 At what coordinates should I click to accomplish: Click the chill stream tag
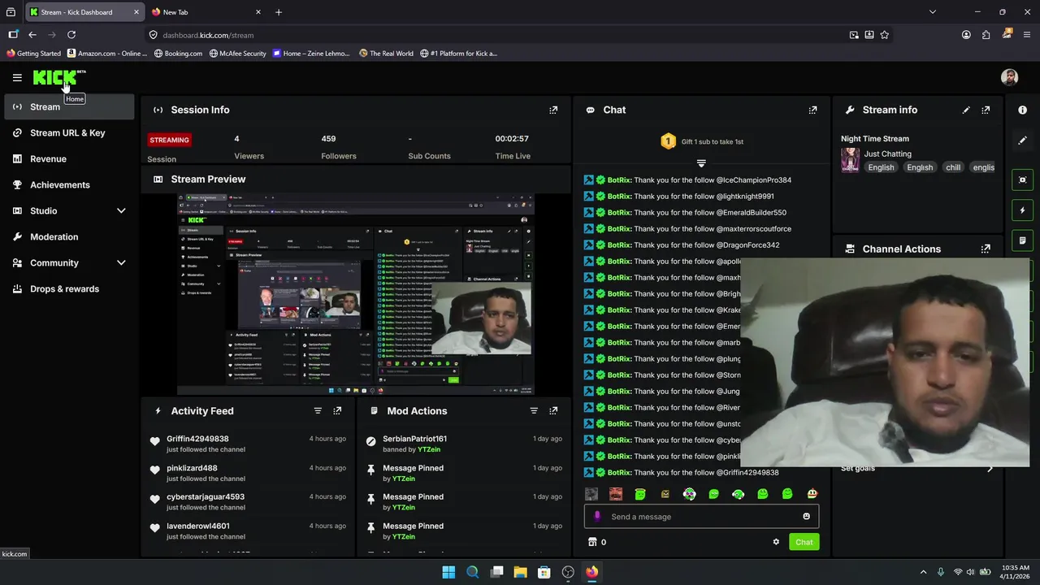point(953,167)
